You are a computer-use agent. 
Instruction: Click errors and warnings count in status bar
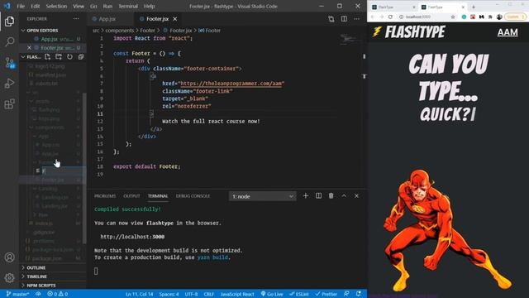[57, 294]
